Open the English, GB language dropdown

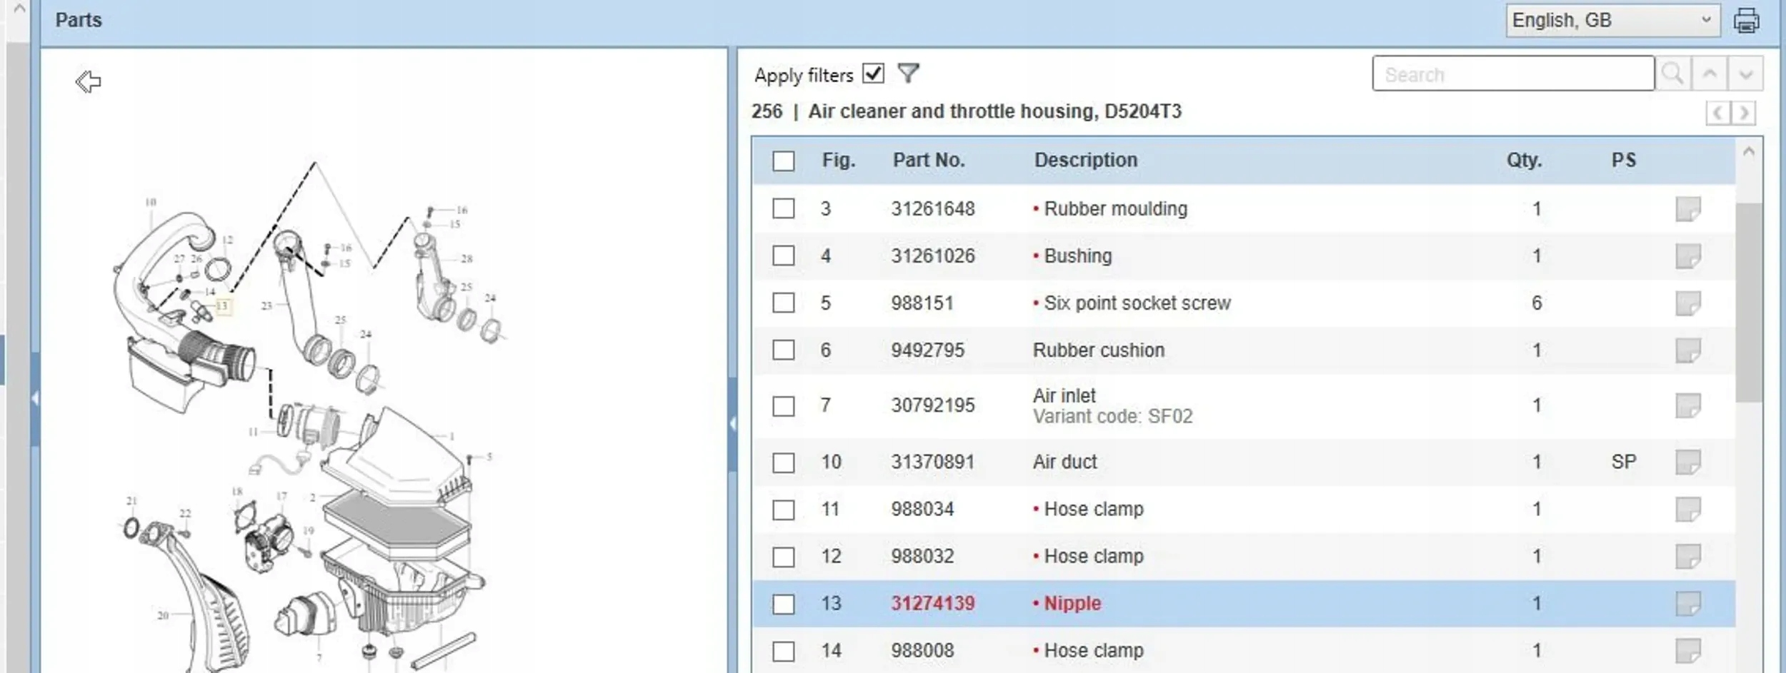pos(1612,20)
